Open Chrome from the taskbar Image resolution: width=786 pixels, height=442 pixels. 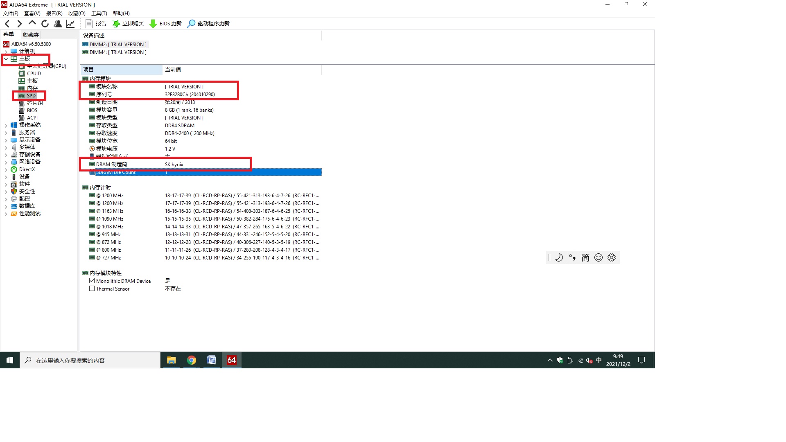tap(191, 360)
